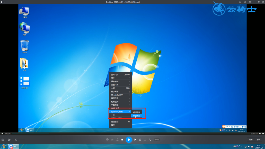Open 高级选项 from the context menu
Viewport: 265px width, 149px height.
tap(120, 122)
